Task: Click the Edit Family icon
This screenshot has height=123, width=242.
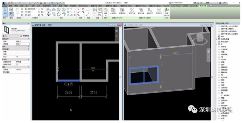Action: 106,12
